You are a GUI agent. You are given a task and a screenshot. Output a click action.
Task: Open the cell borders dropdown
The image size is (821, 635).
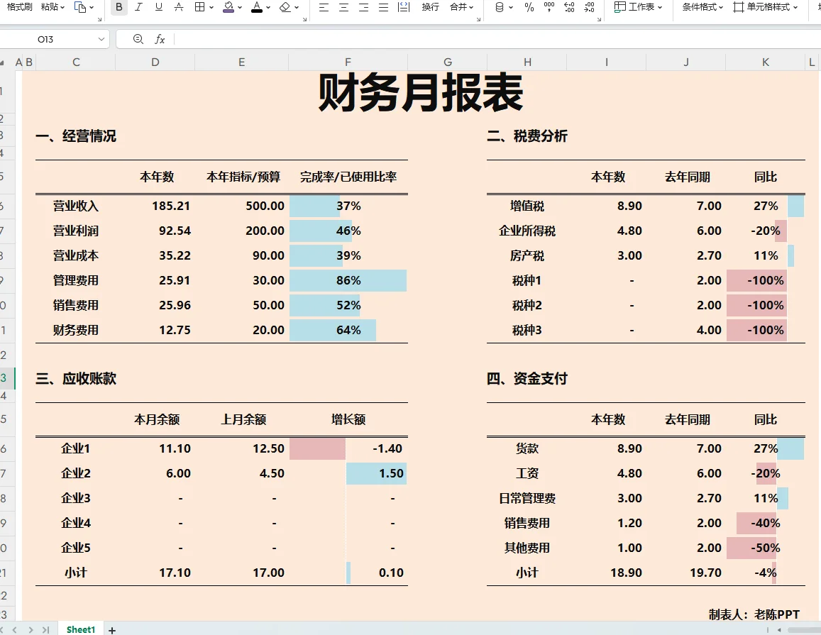[210, 7]
